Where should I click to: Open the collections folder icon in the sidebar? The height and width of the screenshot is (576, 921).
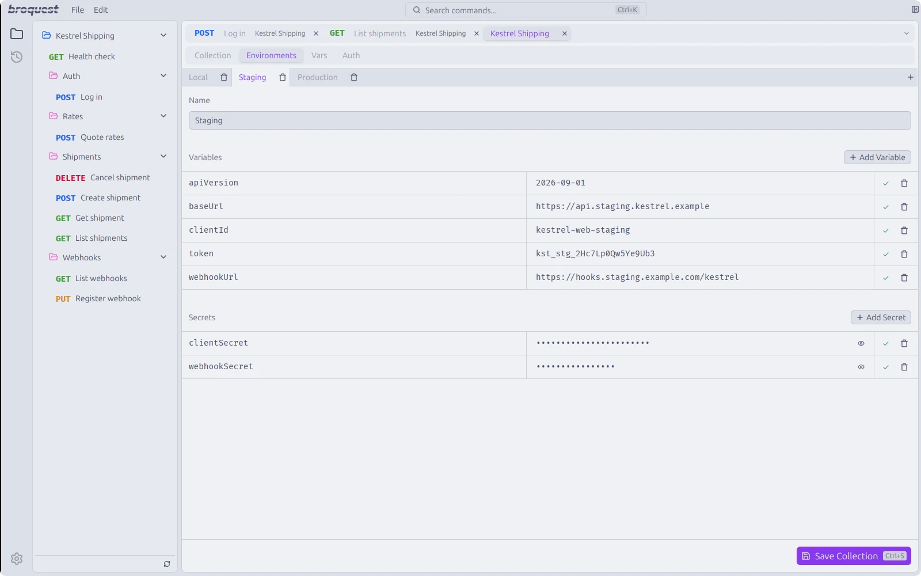(x=17, y=34)
